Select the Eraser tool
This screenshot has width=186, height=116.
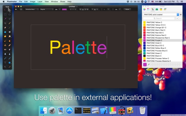pyautogui.click(x=5, y=28)
